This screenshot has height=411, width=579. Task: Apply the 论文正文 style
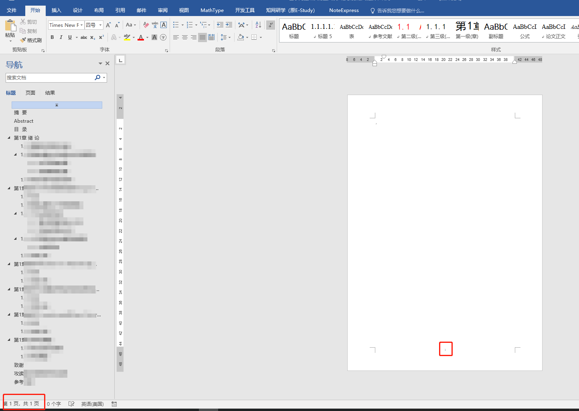click(554, 30)
